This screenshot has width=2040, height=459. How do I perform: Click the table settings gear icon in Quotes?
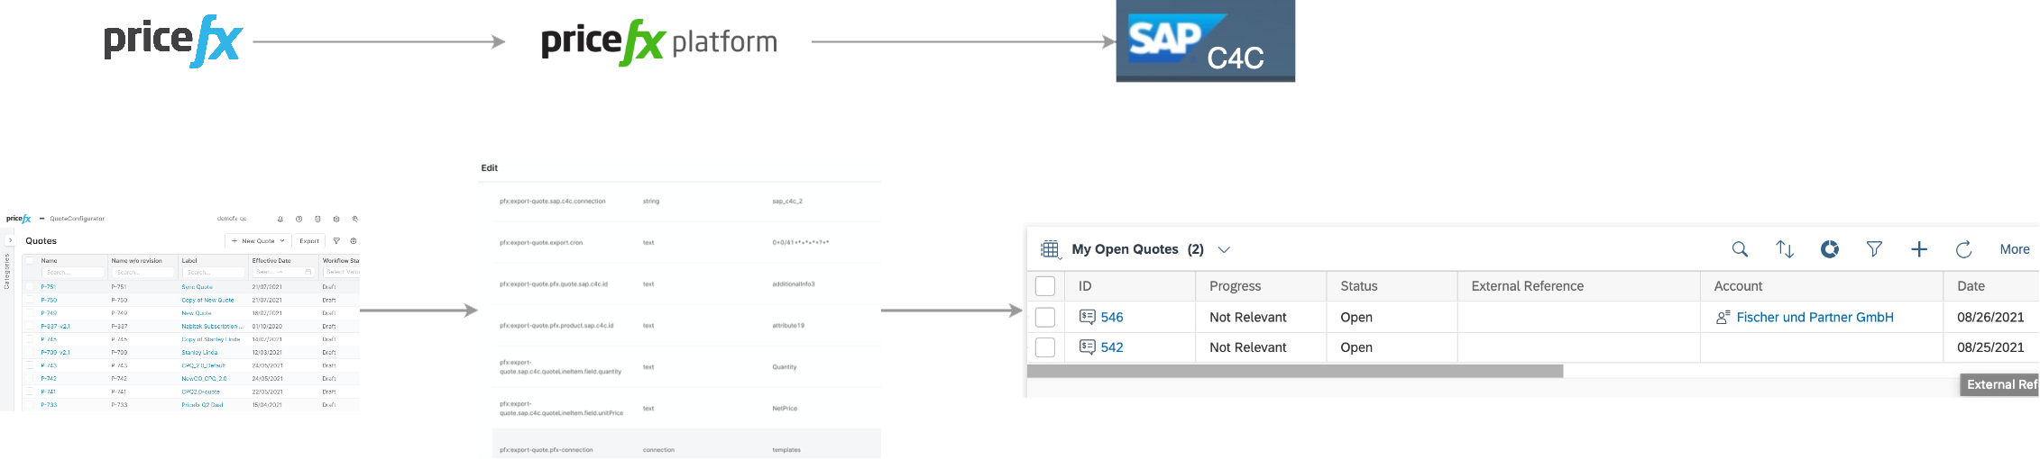pos(353,240)
